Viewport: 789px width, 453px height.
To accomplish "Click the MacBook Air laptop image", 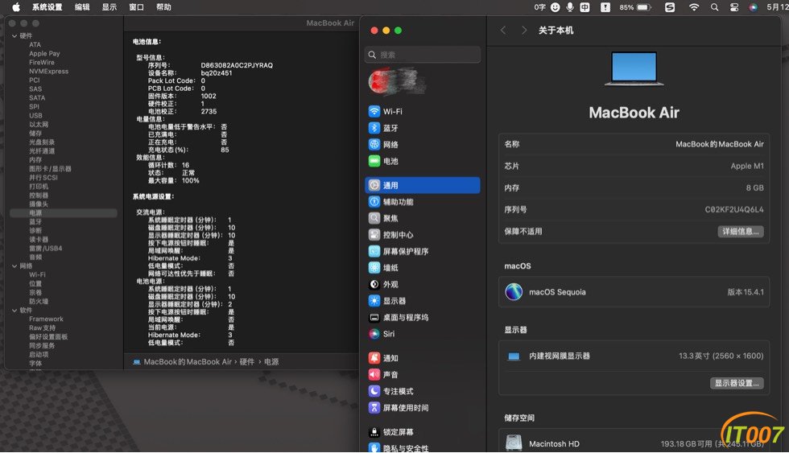I will tap(634, 68).
